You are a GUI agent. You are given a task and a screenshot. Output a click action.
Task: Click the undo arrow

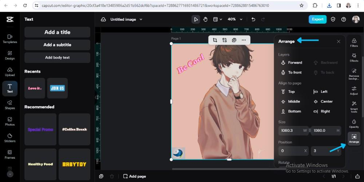253,20
